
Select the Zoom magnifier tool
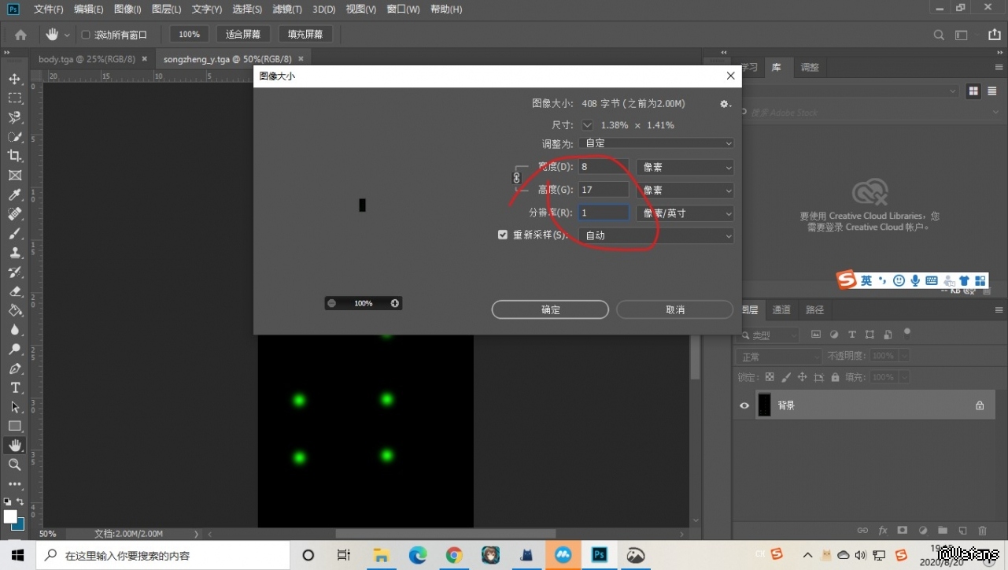(14, 465)
